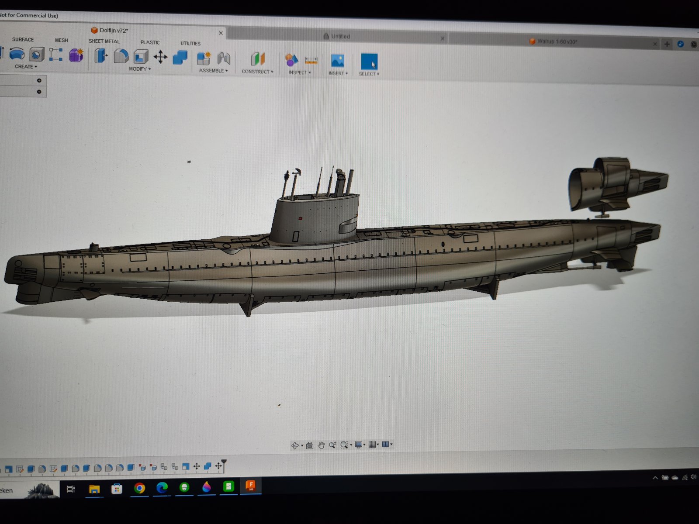This screenshot has width=699, height=524.
Task: Expand the second collapsed browser panel
Action: click(39, 92)
